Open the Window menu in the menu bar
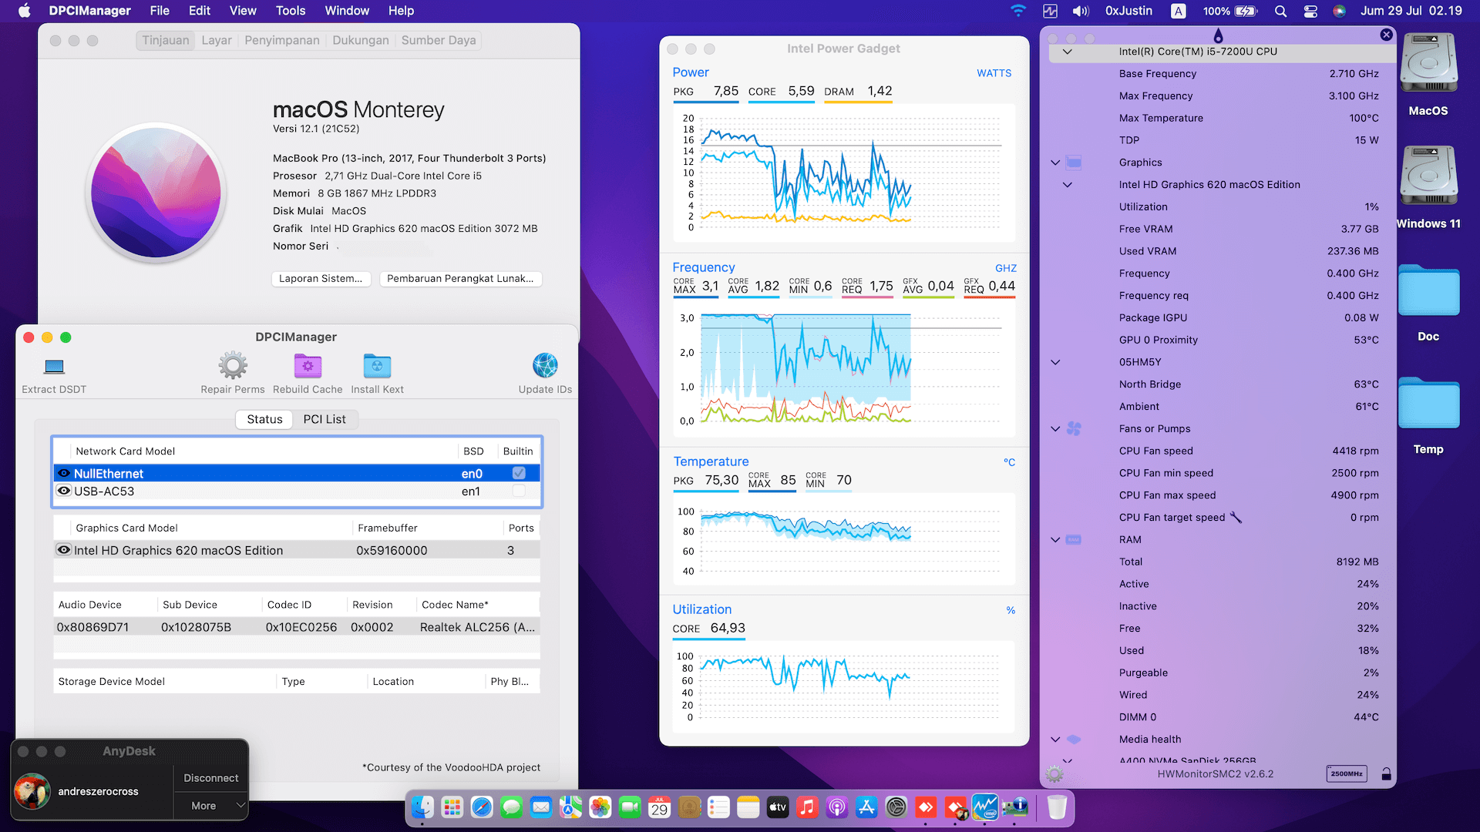 click(347, 11)
